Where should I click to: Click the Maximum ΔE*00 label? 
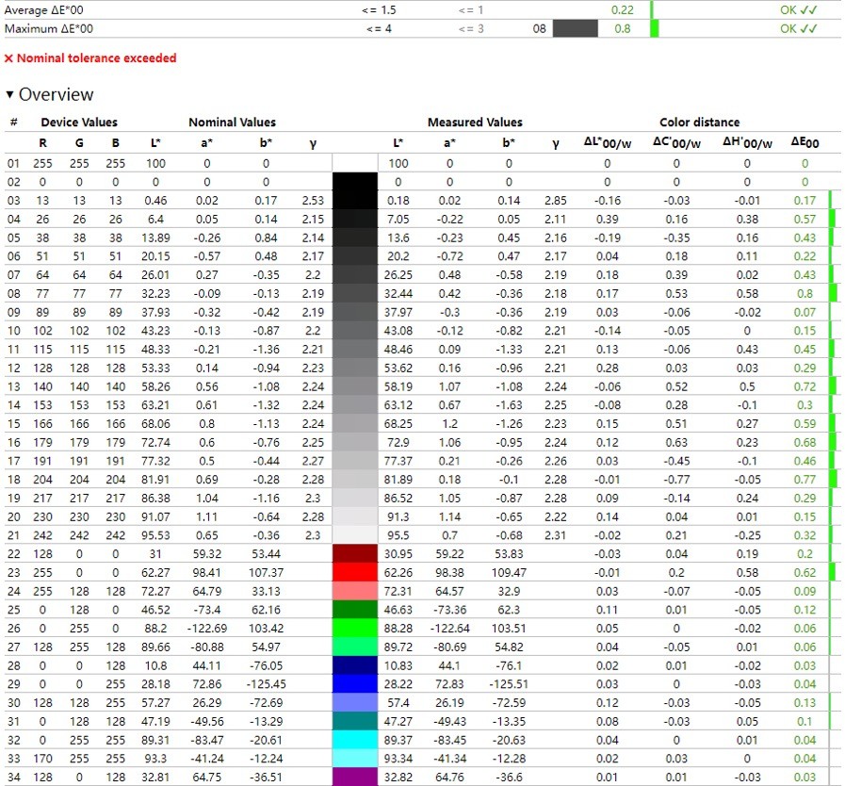(x=48, y=28)
